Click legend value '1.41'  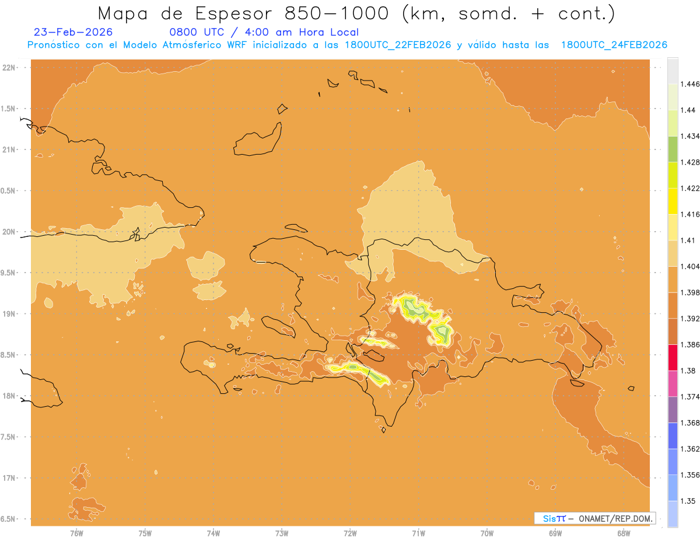[x=688, y=240]
